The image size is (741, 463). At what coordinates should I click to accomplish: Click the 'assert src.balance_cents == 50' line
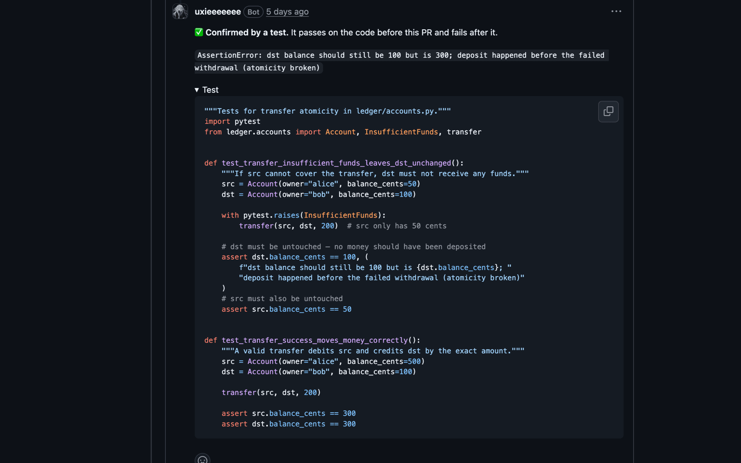(x=286, y=309)
